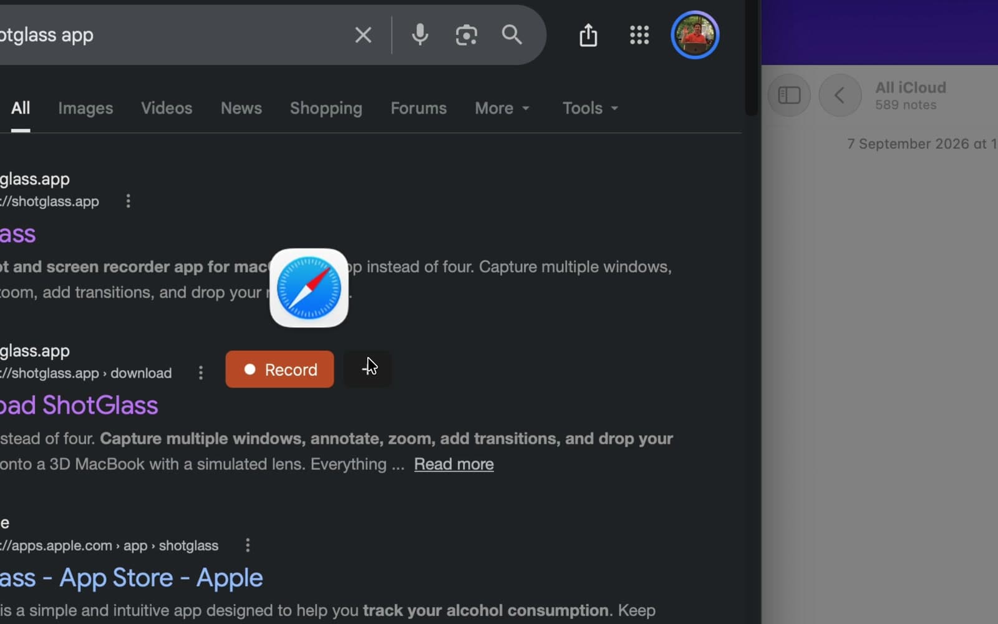Switch to the Videos tab
The width and height of the screenshot is (998, 624).
pos(167,108)
